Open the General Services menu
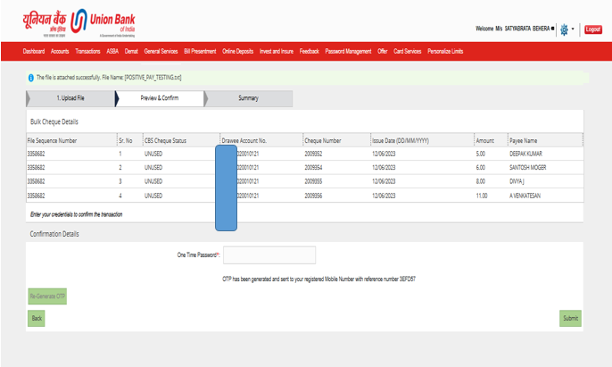The width and height of the screenshot is (612, 367). [161, 52]
